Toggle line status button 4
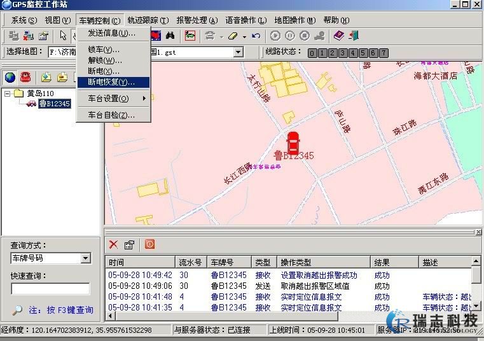 pyautogui.click(x=352, y=53)
